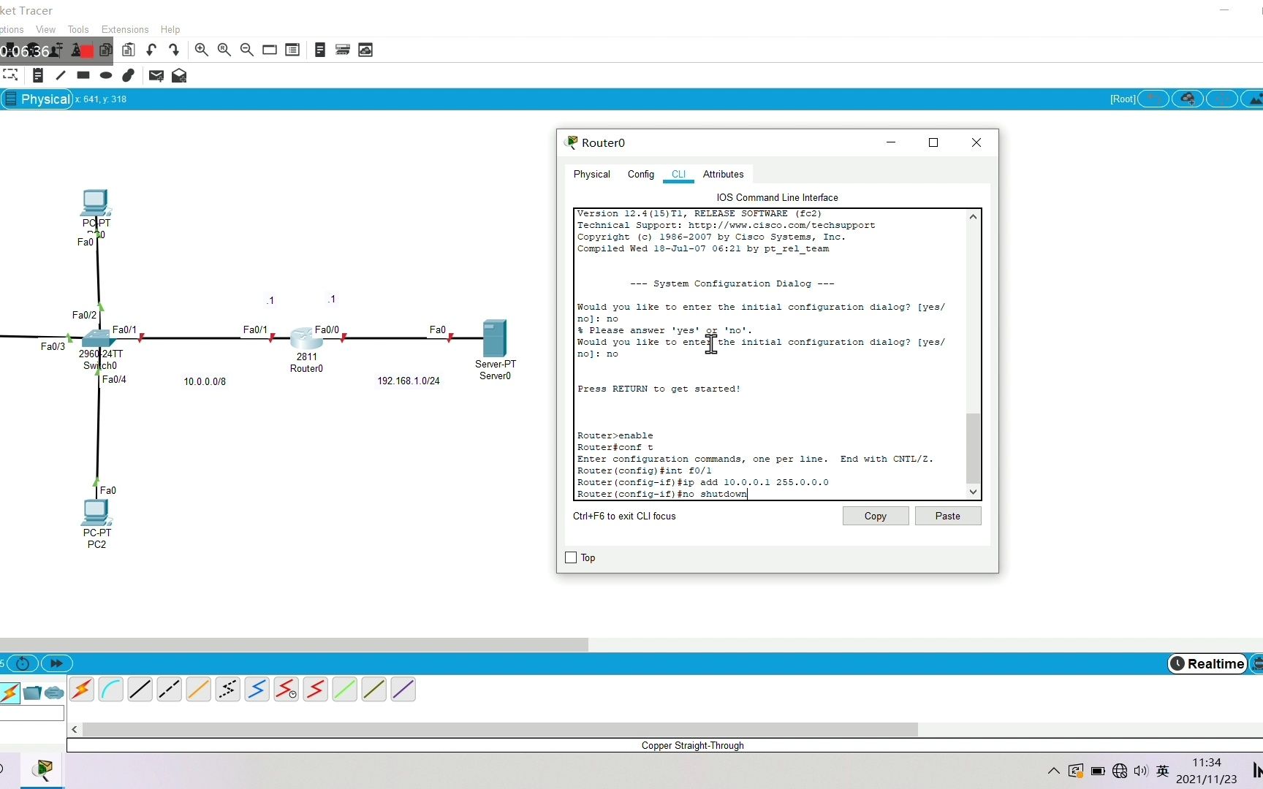Click the Paste toolbar icon
The width and height of the screenshot is (1263, 789).
pos(129,50)
